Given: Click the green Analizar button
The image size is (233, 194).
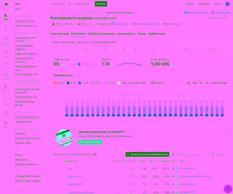Looking at the screenshot, I should point(101,4).
